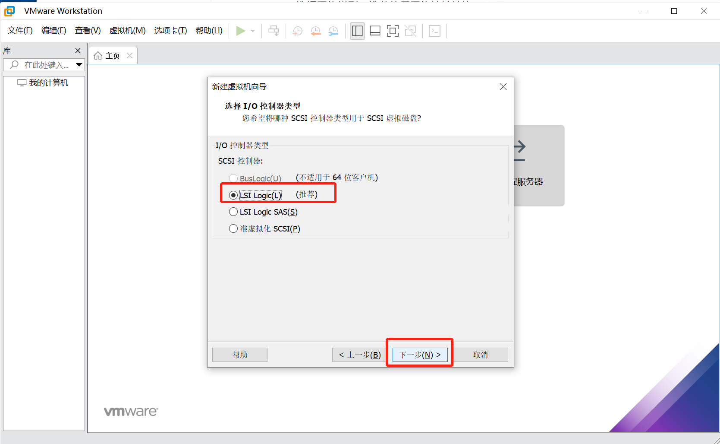This screenshot has height=444, width=720.
Task: Select the LSI Logic SAS(S) option
Action: click(x=233, y=212)
